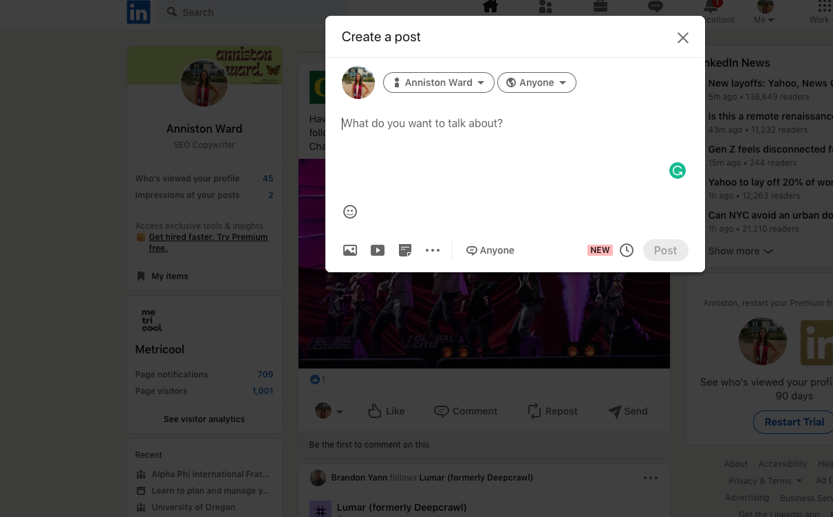
Task: Comment on the feed post
Action: click(x=466, y=411)
